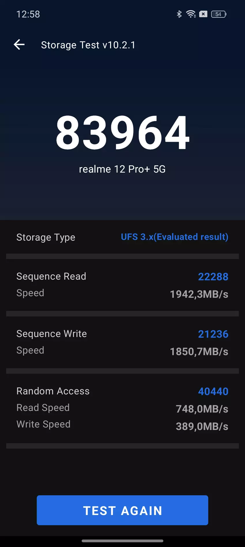Tap the Sequence Write score 21236
Image resolution: width=245 pixels, height=547 pixels.
(x=213, y=334)
